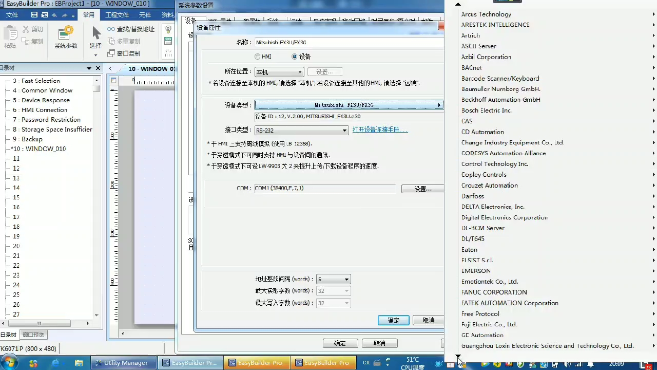The height and width of the screenshot is (370, 657).
Task: Select the numeric display object icon
Action: [168, 41]
